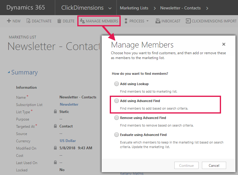Click the Cost field value
Viewport: 238px width, 175px height.
pyautogui.click(x=61, y=155)
